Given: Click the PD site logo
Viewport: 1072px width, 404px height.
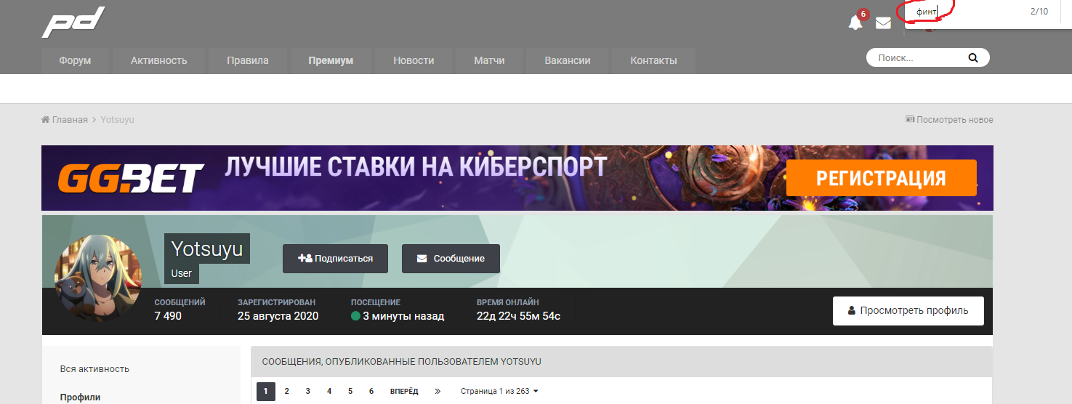Looking at the screenshot, I should [x=73, y=22].
